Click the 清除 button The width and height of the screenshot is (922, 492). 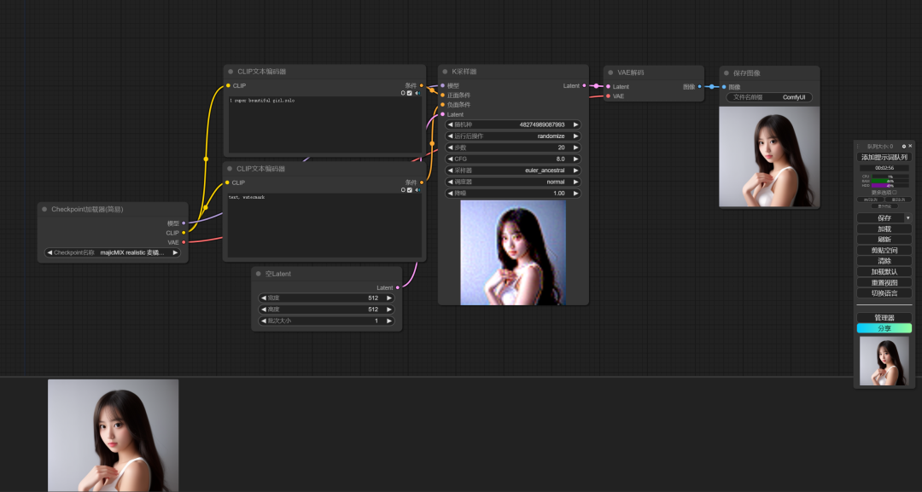pos(884,261)
